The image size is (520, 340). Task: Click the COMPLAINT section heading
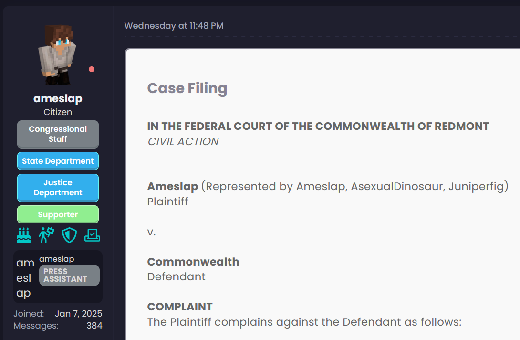180,306
